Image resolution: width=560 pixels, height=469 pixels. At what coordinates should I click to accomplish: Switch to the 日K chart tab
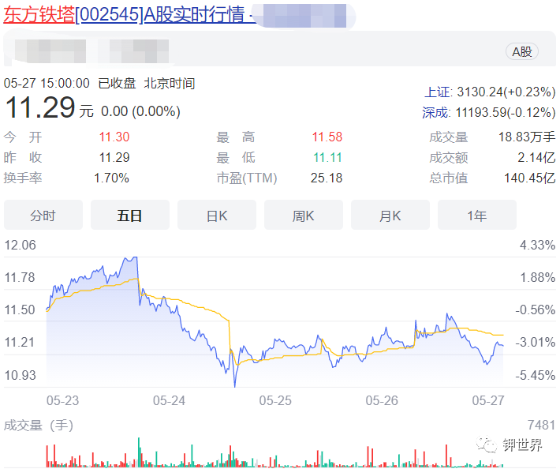pos(217,216)
